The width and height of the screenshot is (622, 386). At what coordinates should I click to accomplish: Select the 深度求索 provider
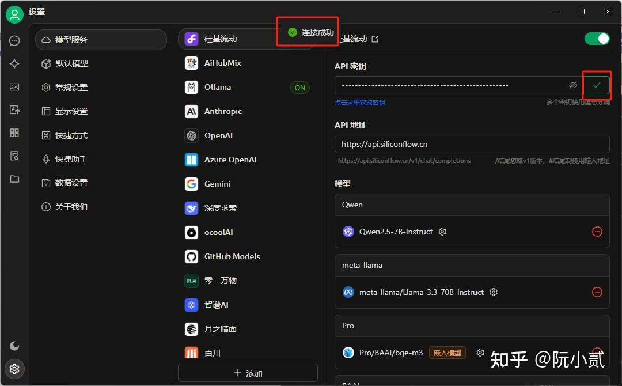pos(248,209)
